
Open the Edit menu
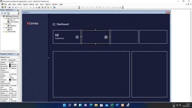[10, 4]
